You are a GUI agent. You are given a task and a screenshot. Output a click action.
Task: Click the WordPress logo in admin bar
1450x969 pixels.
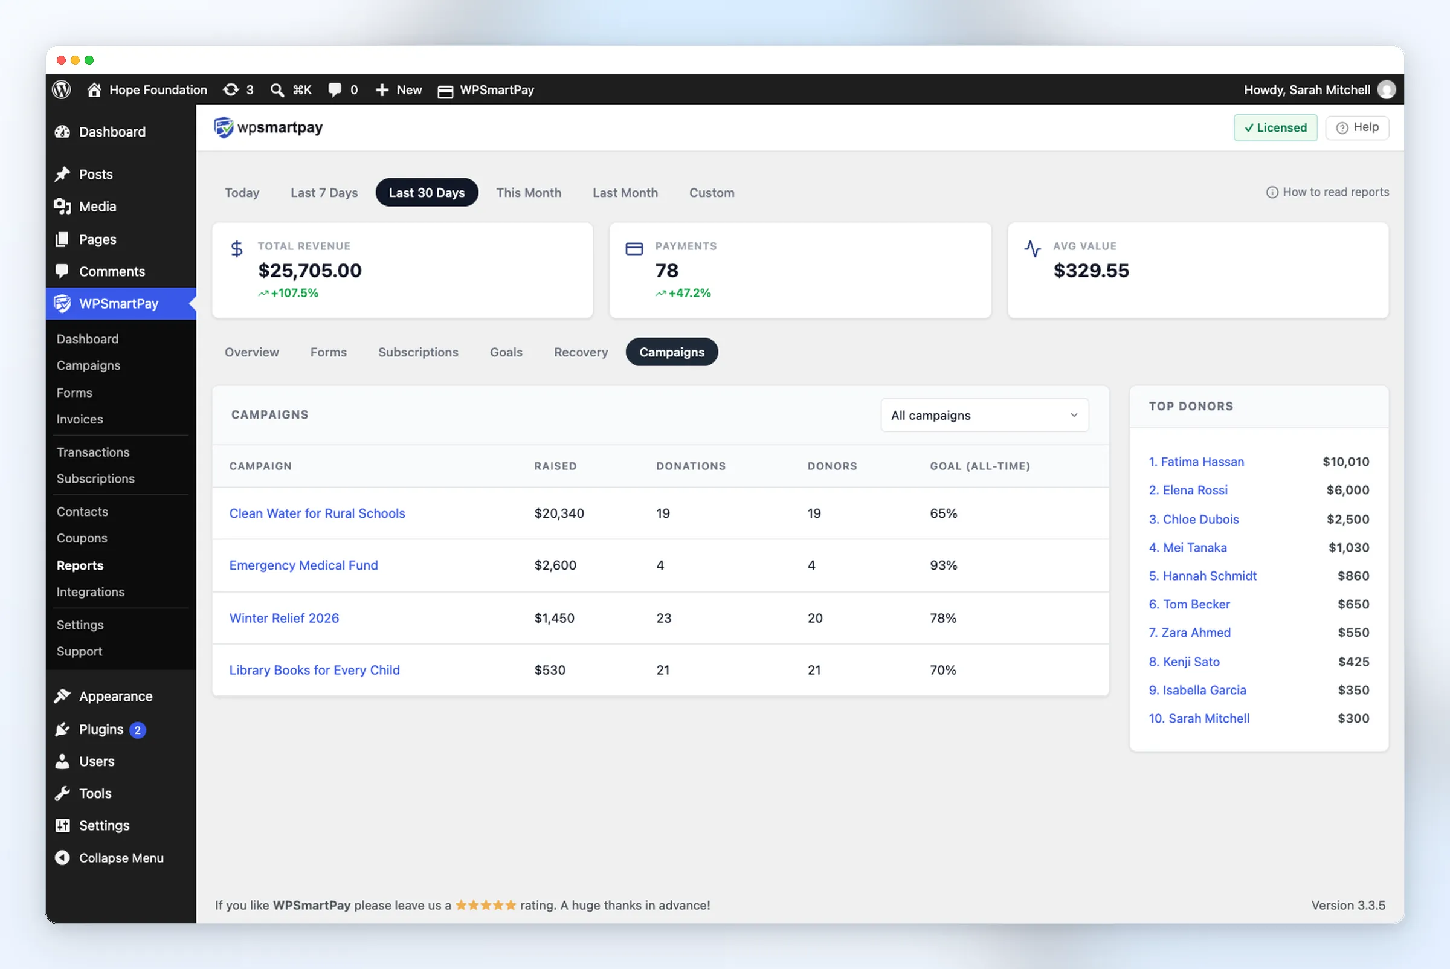[x=61, y=89]
